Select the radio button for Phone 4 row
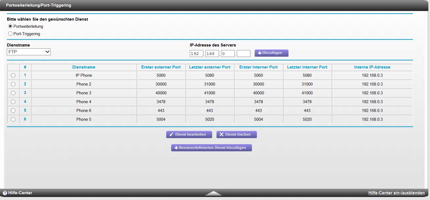Image resolution: width=430 pixels, height=200 pixels. pyautogui.click(x=13, y=102)
